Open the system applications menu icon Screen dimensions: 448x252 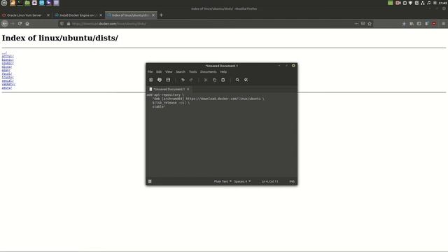[x=4, y=3]
